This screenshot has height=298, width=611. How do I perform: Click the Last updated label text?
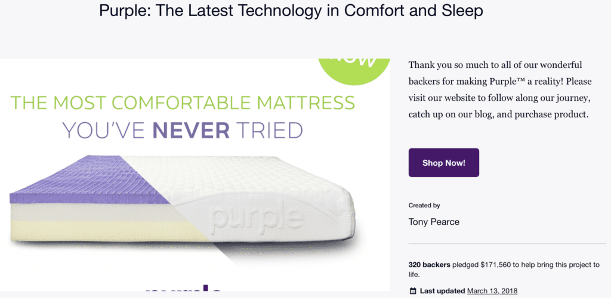pos(442,291)
